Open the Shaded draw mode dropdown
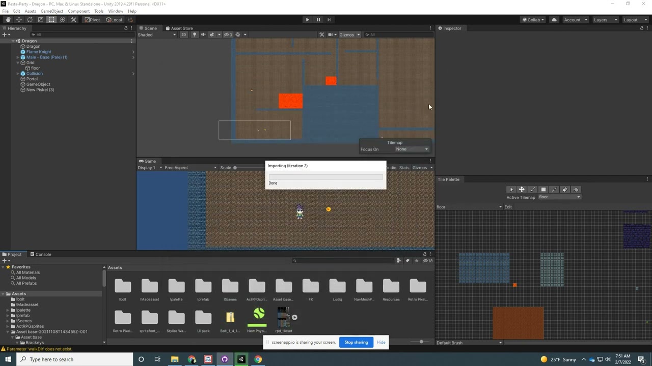 [x=156, y=35]
